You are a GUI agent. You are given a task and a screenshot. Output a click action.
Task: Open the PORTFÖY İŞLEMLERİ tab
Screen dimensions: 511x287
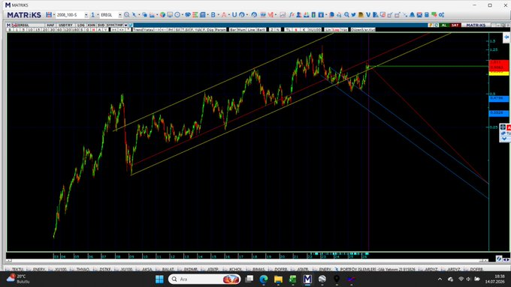pos(377,269)
